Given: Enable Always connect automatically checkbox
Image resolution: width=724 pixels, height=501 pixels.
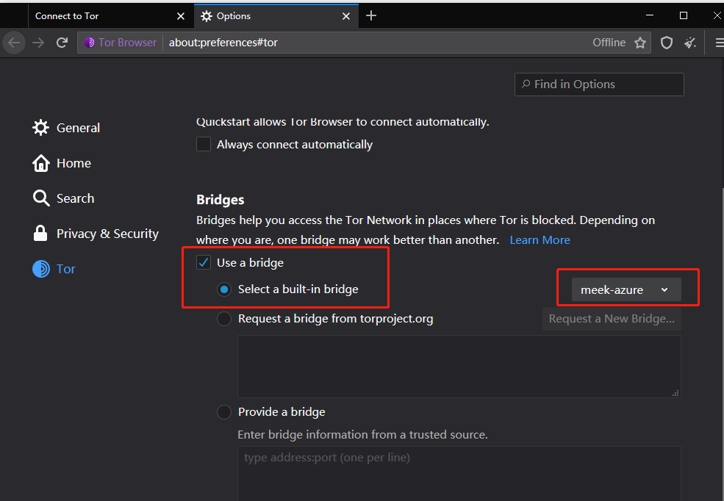Looking at the screenshot, I should point(204,145).
